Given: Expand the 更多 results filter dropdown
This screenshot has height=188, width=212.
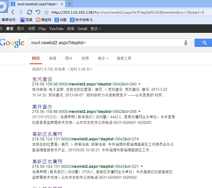Looking at the screenshot, I should point(103,58).
